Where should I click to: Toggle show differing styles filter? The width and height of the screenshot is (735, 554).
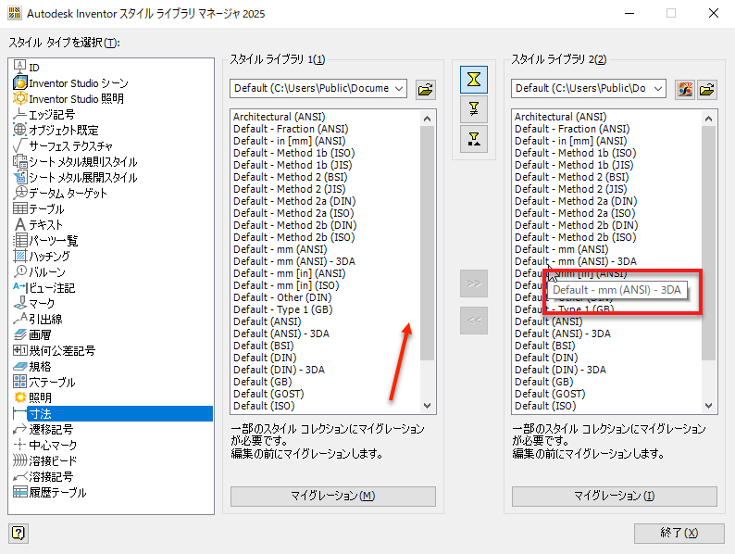click(x=474, y=108)
